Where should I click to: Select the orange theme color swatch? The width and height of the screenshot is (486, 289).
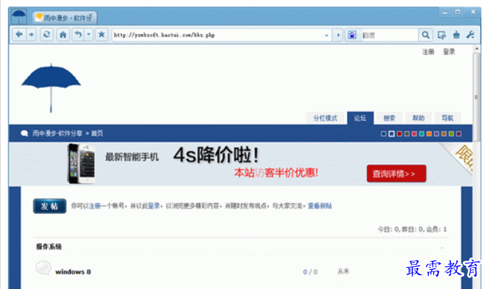click(429, 134)
